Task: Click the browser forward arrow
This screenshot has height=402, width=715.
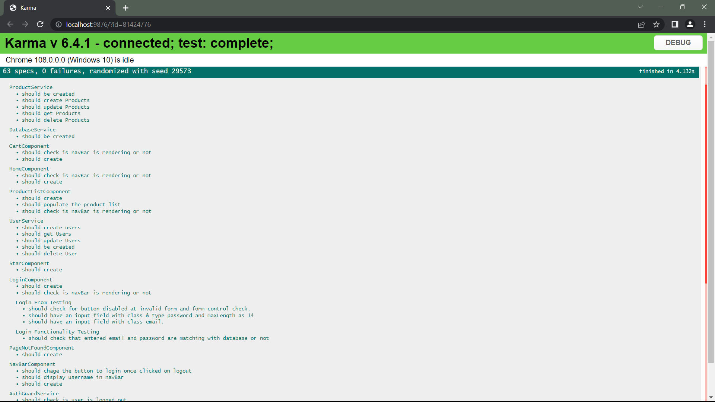Action: [x=25, y=24]
